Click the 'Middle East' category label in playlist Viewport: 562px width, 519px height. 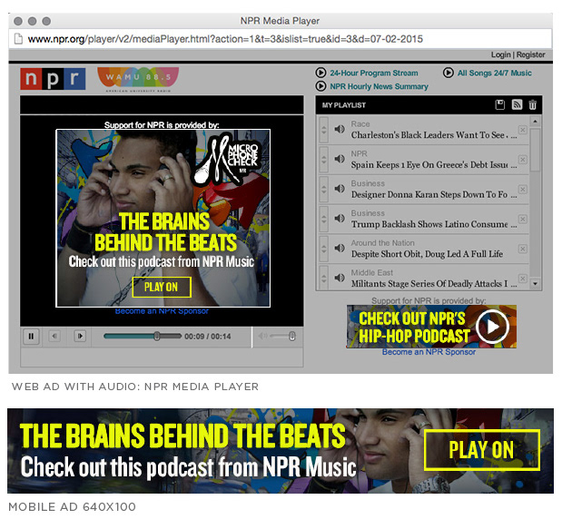(x=371, y=272)
